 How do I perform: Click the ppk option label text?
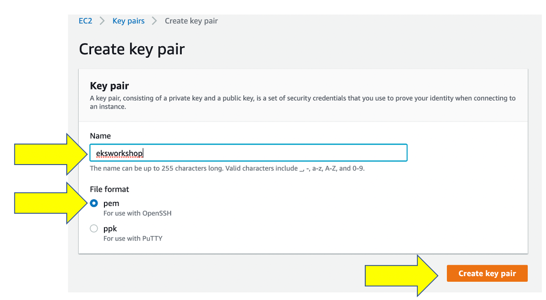(110, 228)
